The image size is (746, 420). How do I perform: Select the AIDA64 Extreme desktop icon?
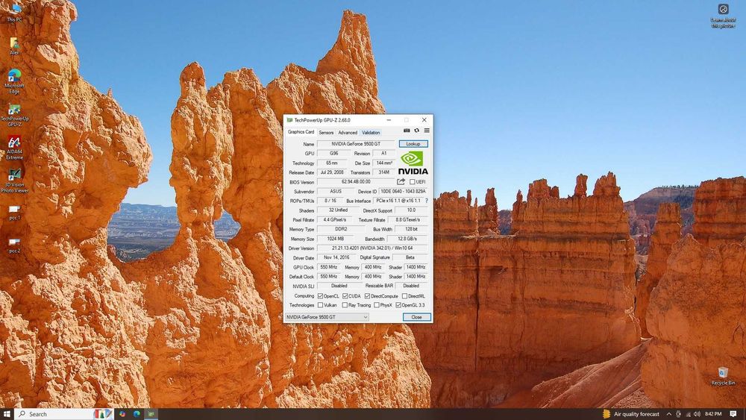(14, 148)
